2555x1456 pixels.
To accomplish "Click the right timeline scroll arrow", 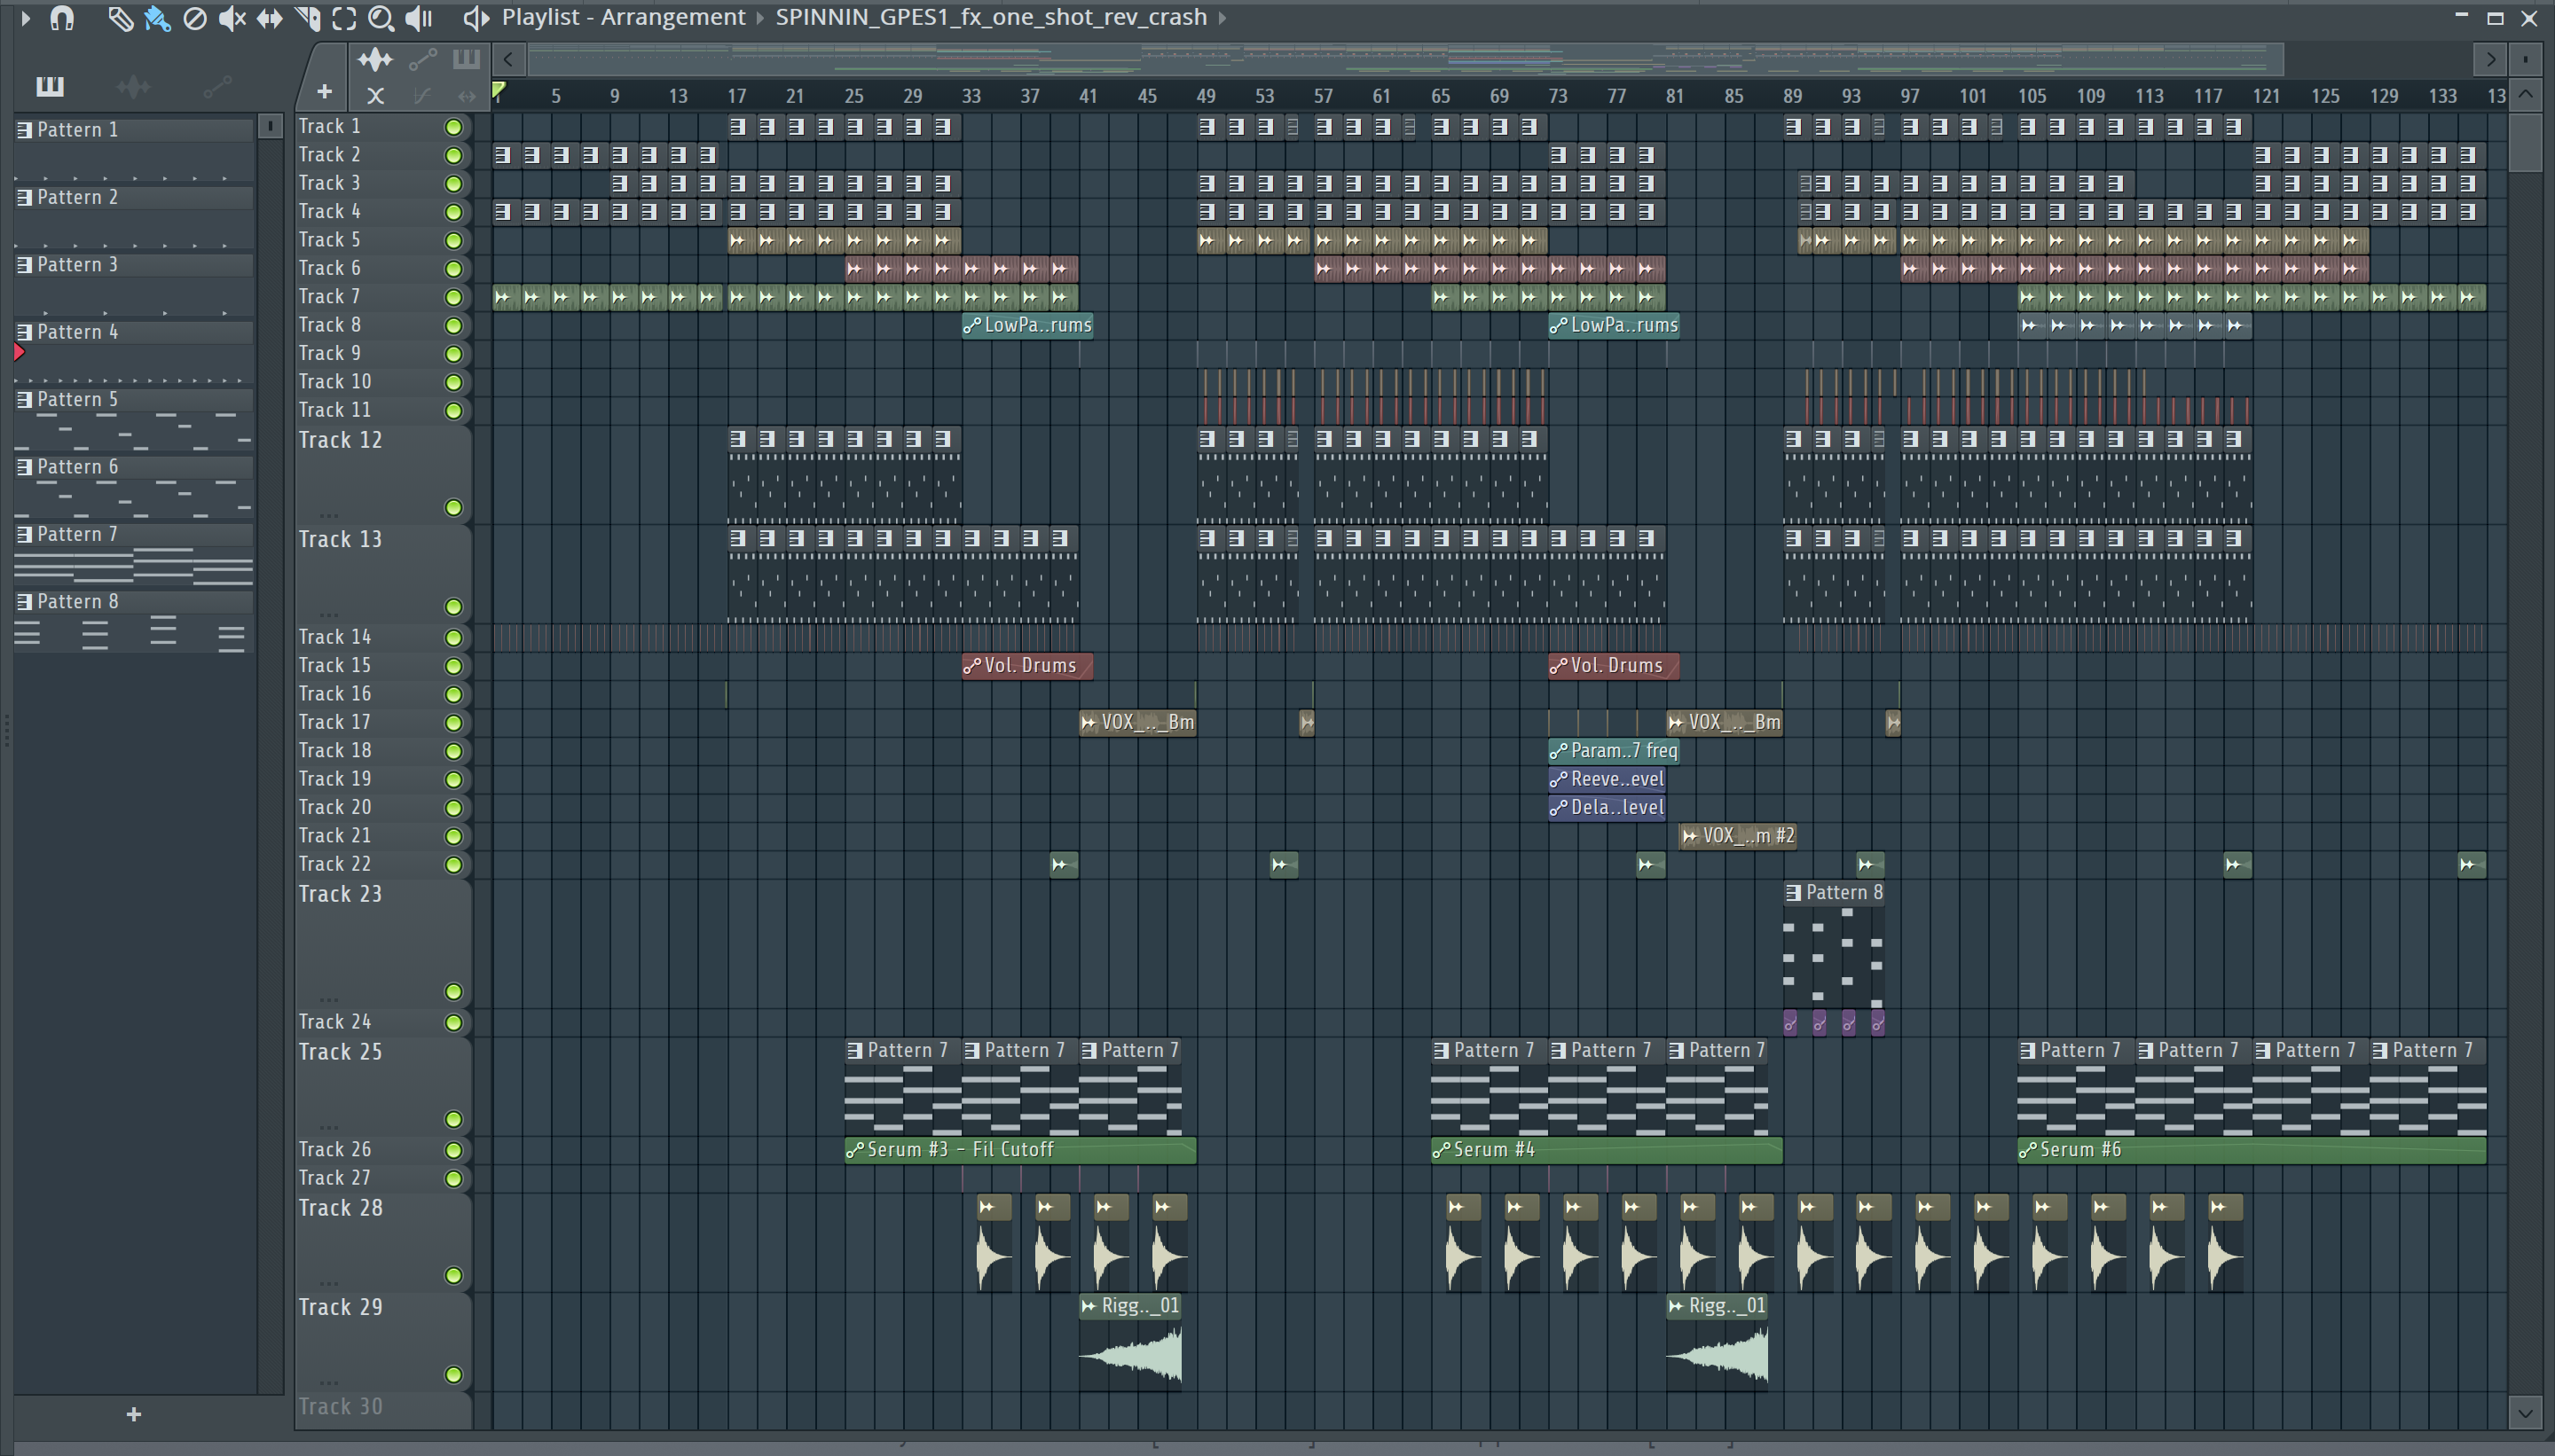I will (x=2490, y=59).
